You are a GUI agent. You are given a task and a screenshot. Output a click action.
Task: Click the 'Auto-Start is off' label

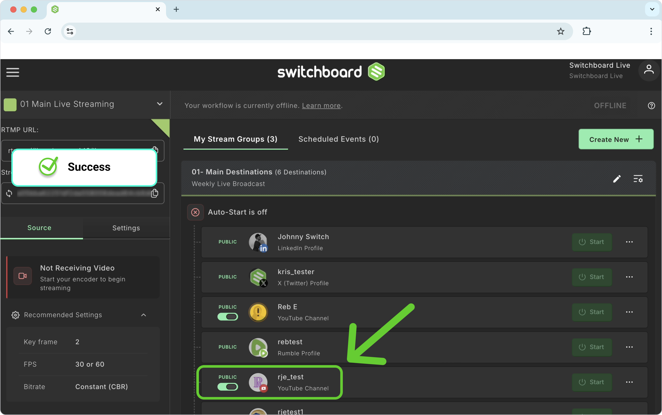[x=237, y=212]
